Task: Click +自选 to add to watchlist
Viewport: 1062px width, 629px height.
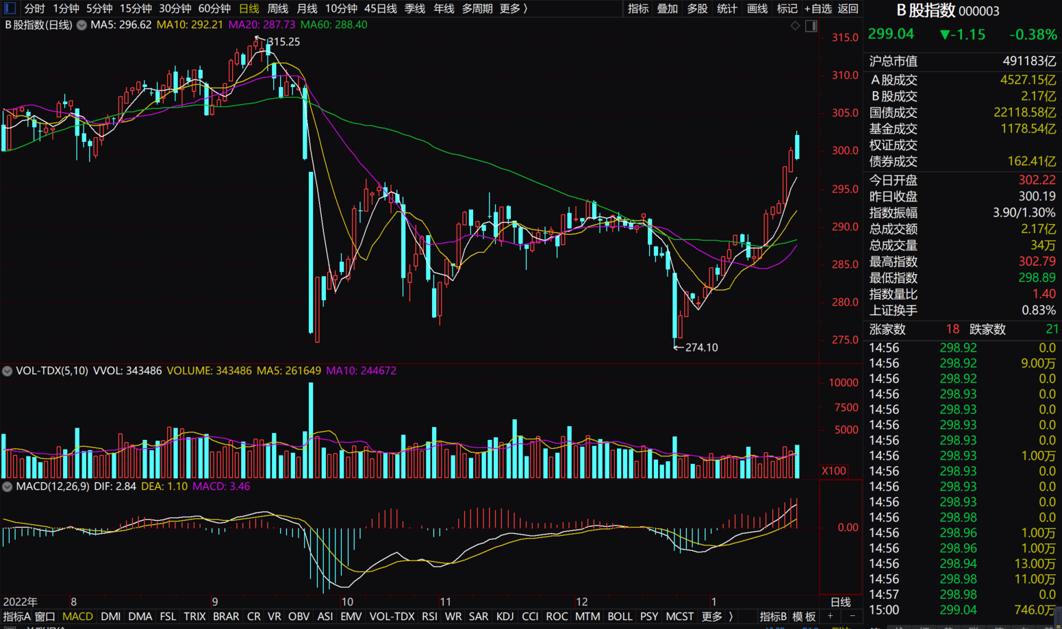Action: (x=818, y=8)
